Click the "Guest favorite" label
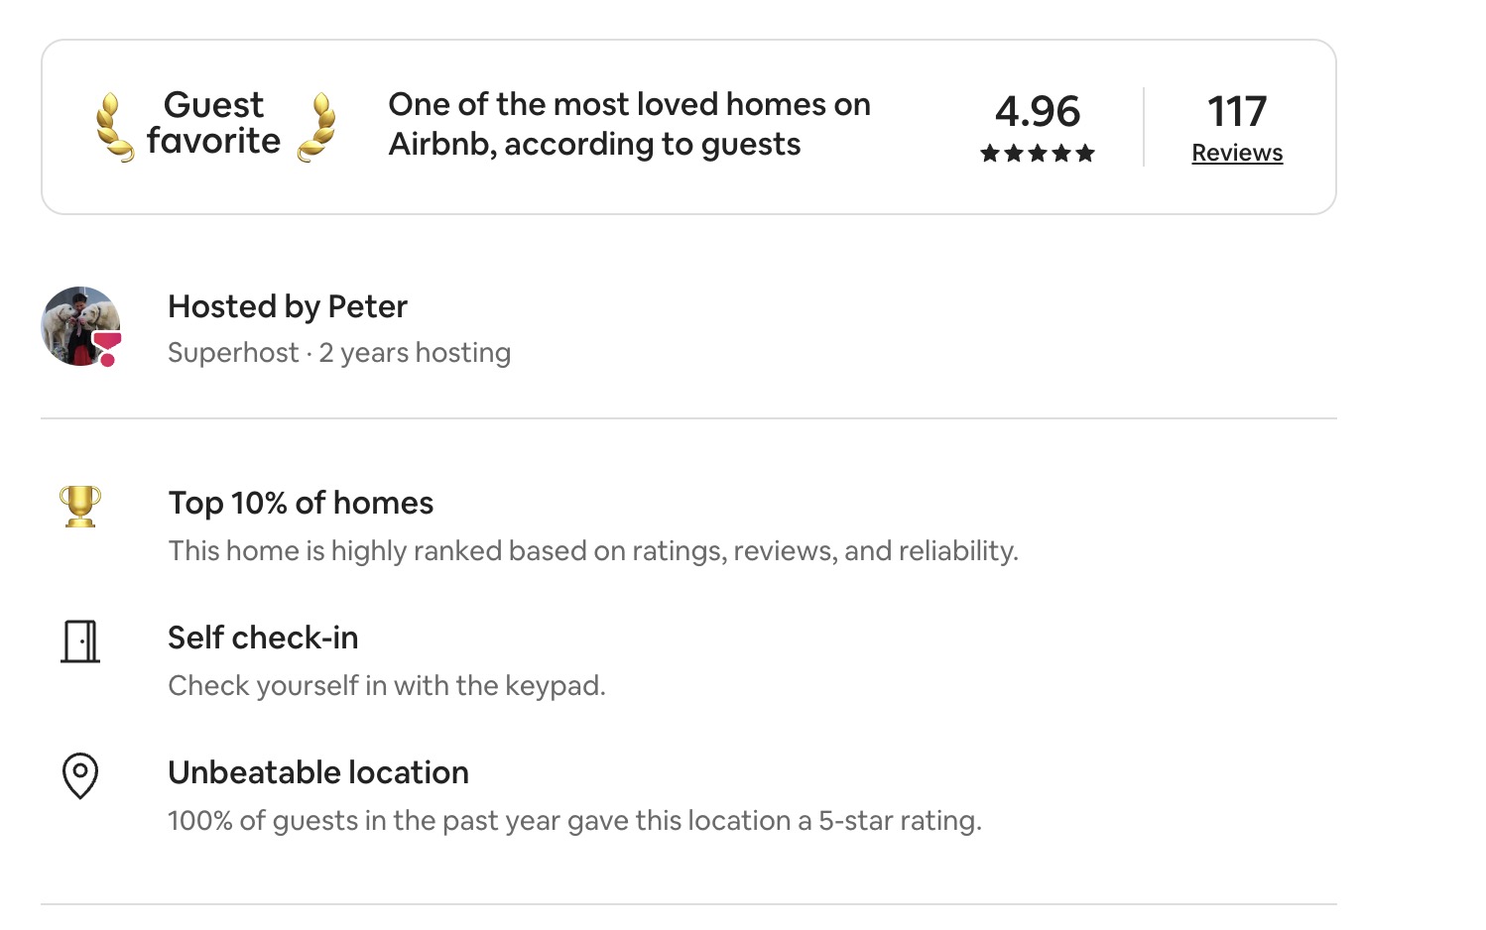1486x930 pixels. coord(213,123)
